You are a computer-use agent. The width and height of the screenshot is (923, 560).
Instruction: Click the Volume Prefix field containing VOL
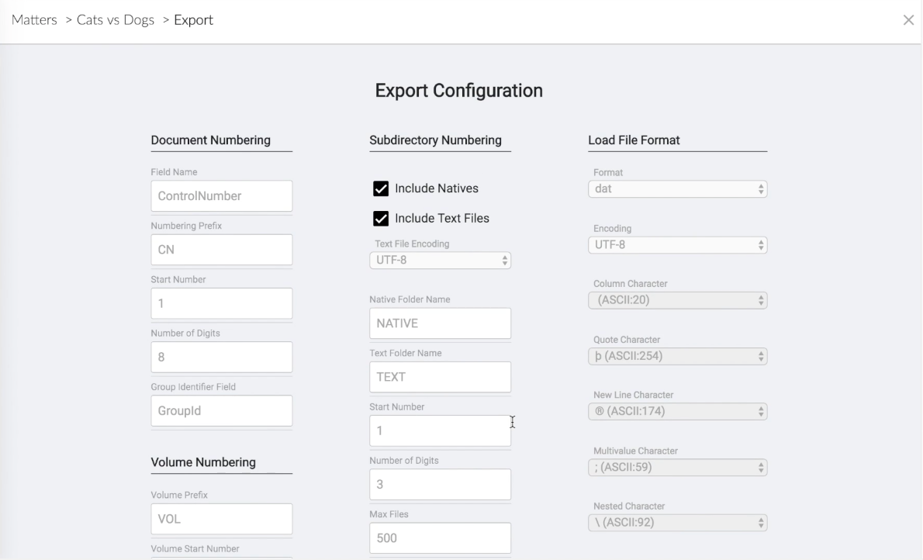(x=221, y=518)
